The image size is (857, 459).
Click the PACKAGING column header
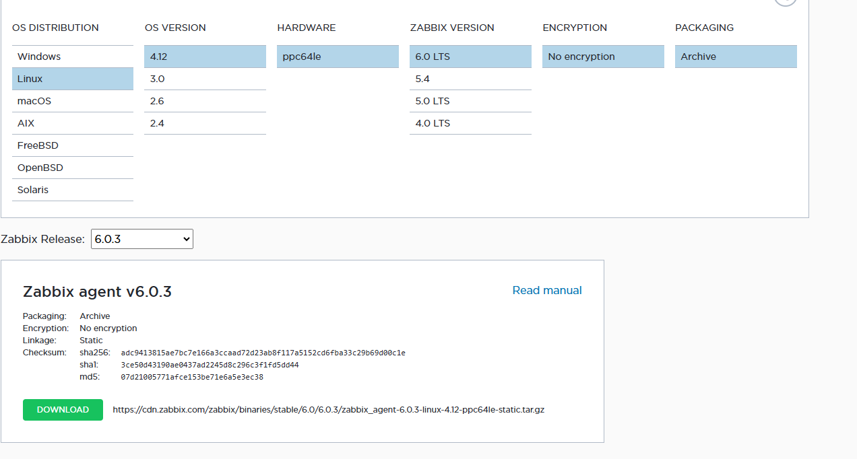(705, 28)
